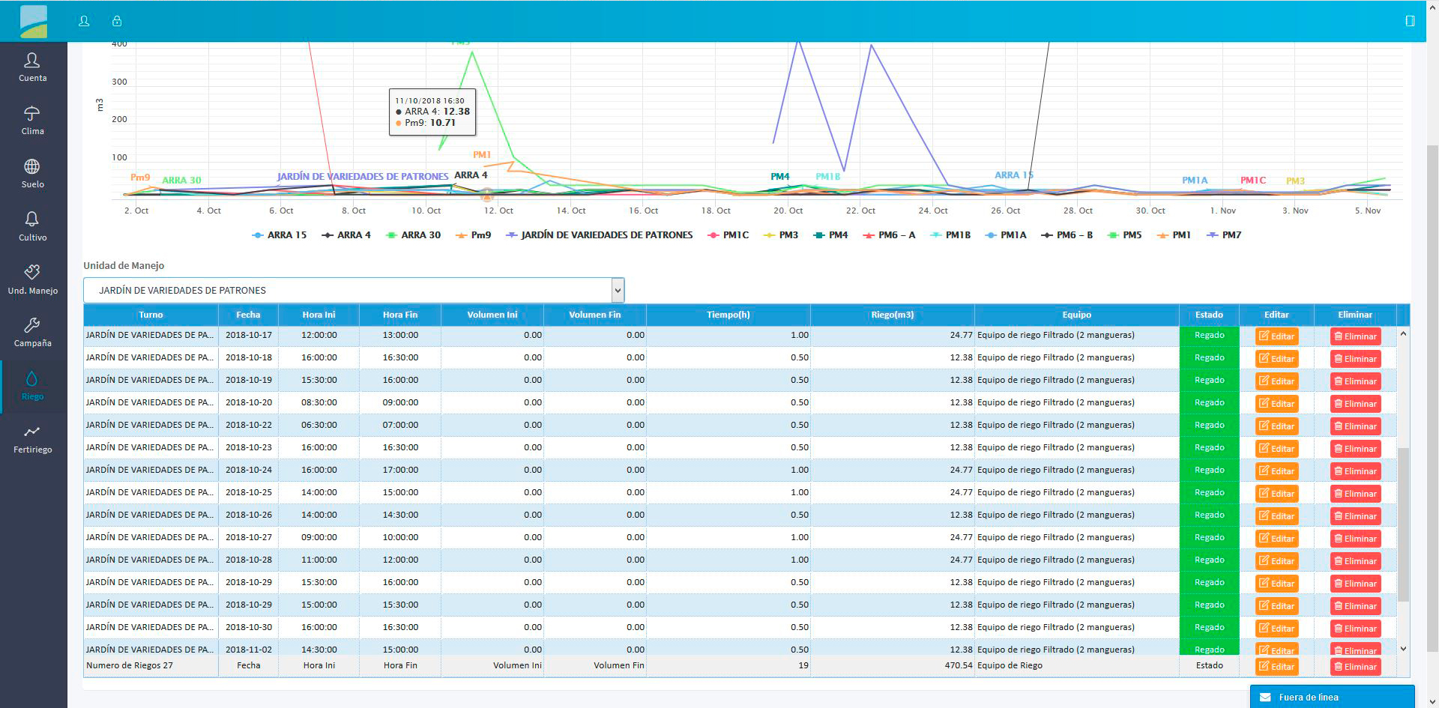1439x708 pixels.
Task: Toggle JARDÍN DE VARIEDADES DE PATRONES legend entry
Action: tap(600, 235)
